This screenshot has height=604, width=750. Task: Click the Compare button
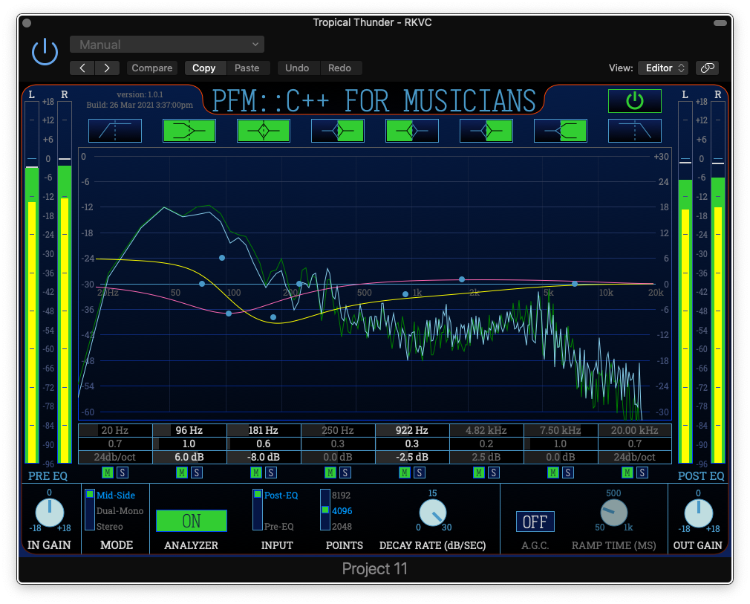[x=152, y=68]
